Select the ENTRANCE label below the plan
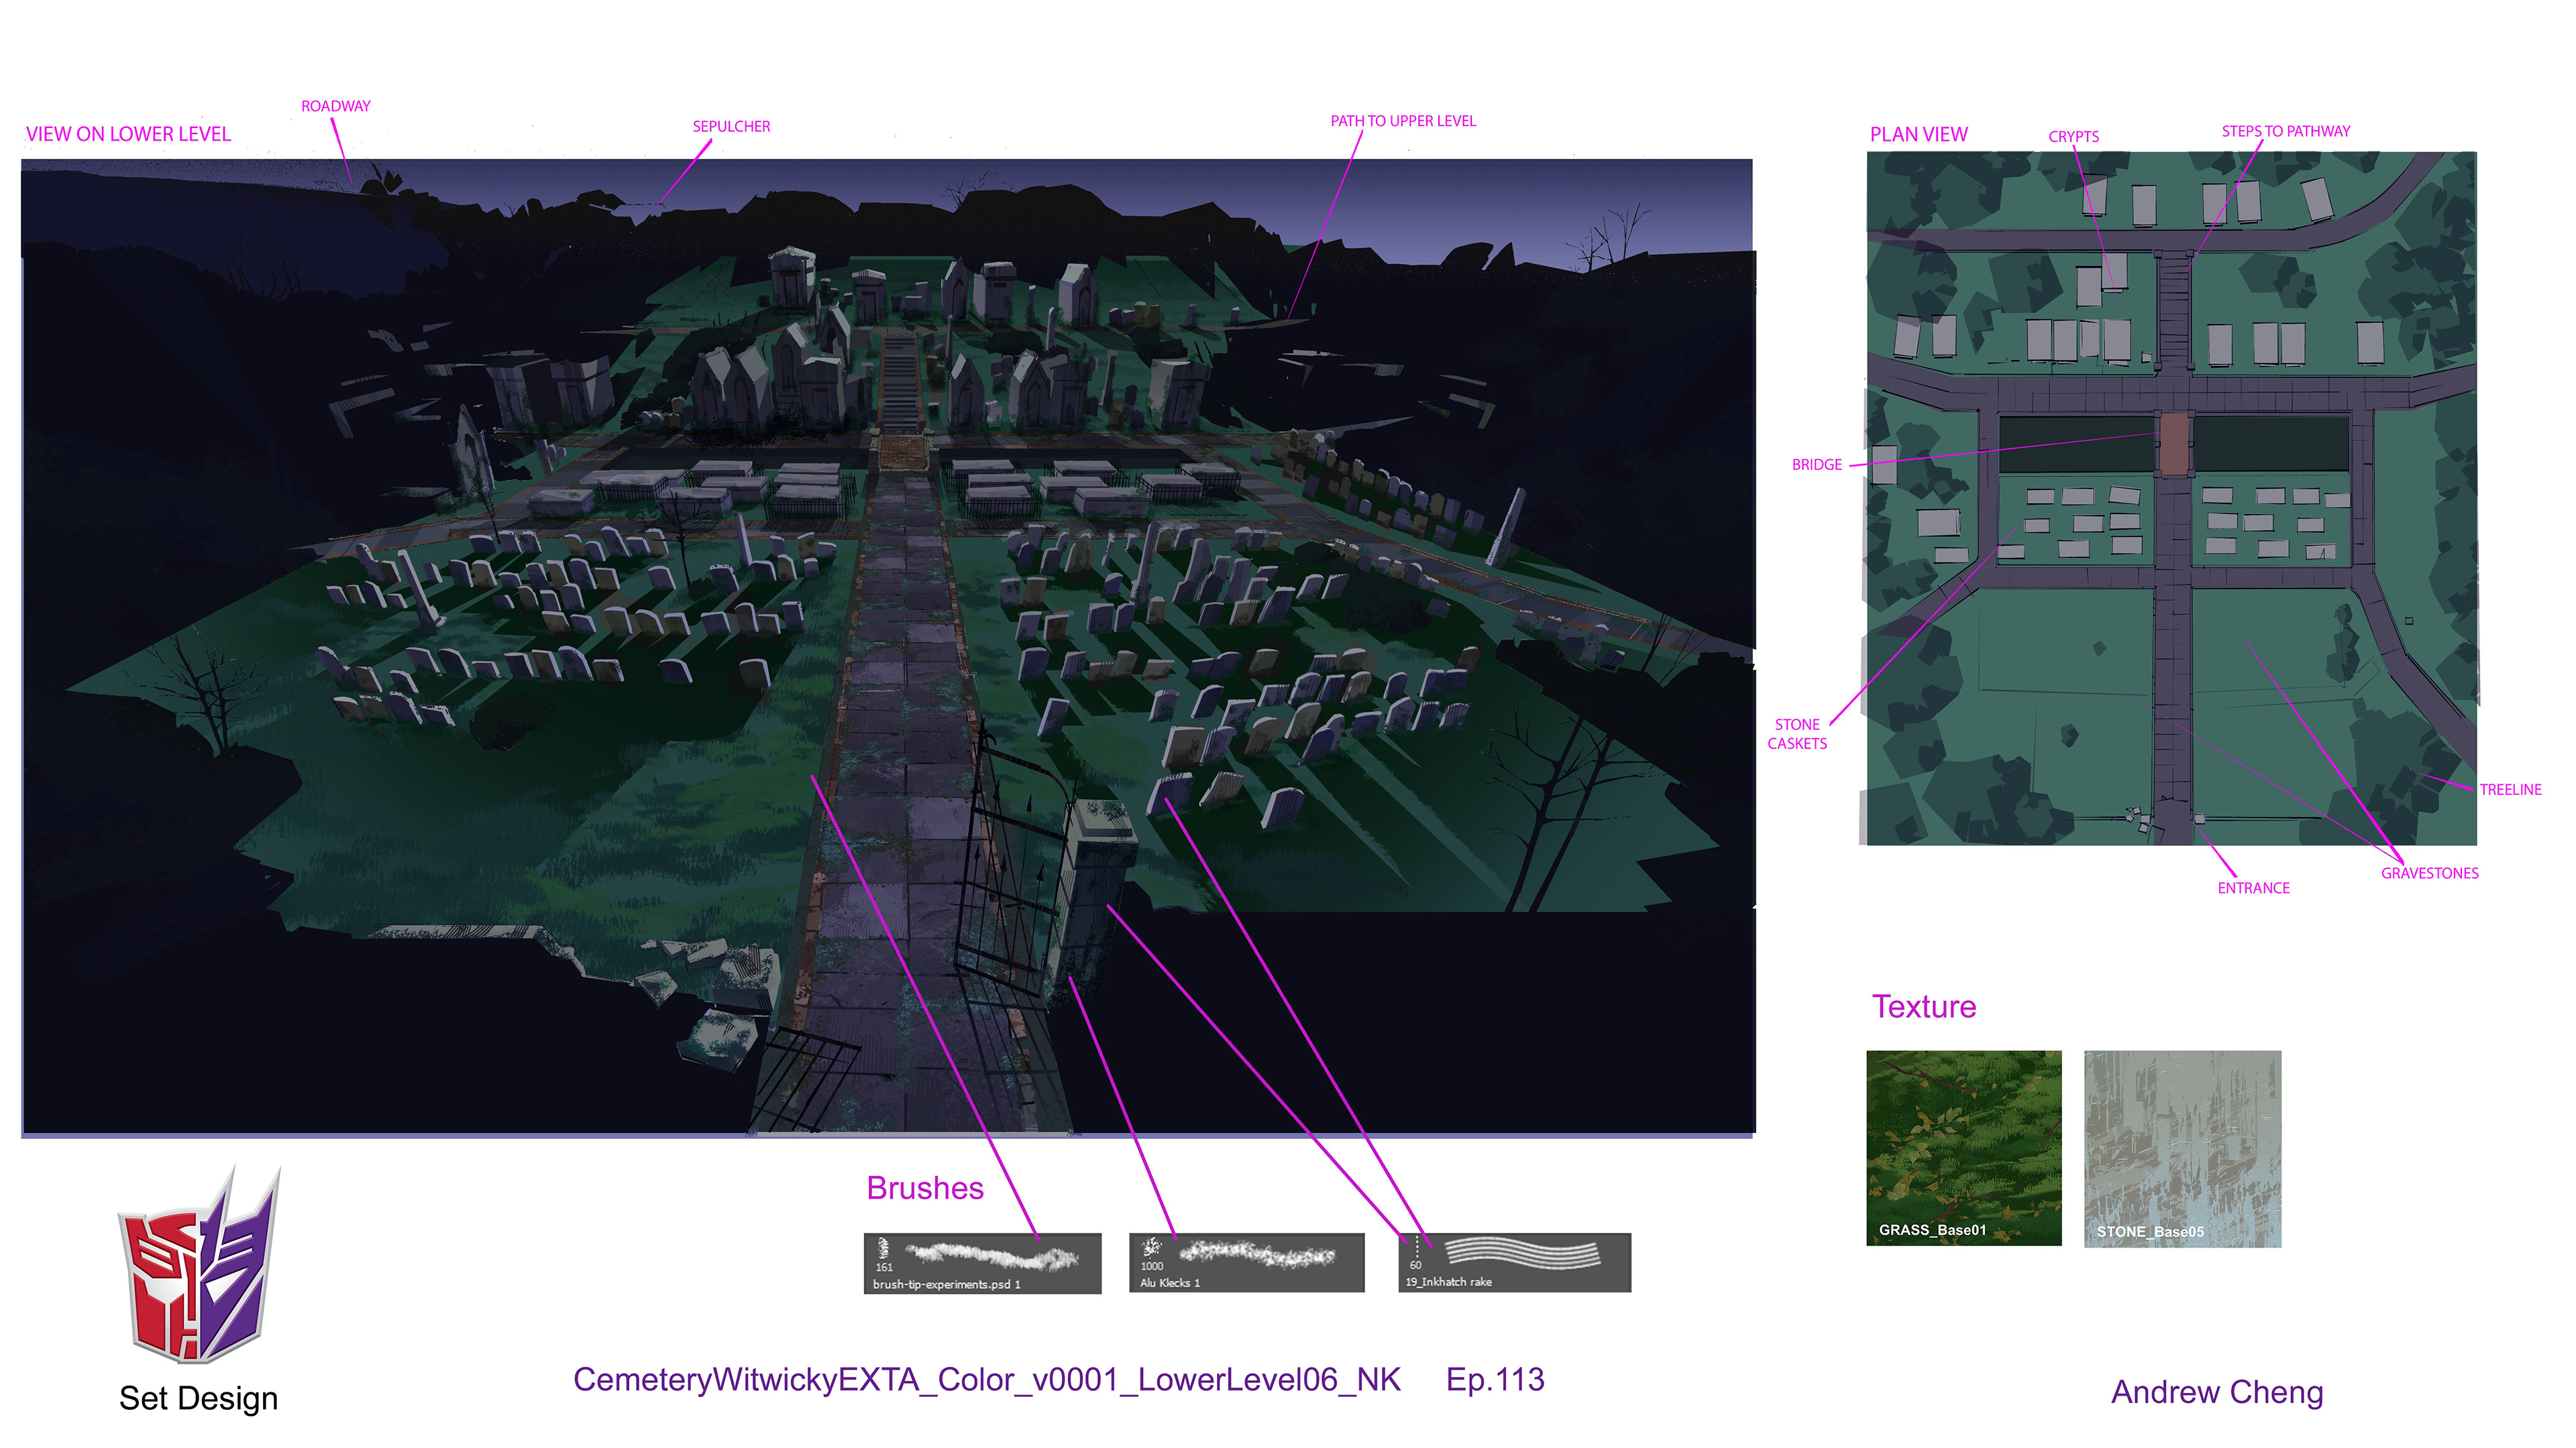The image size is (2576, 1448). 2253,888
